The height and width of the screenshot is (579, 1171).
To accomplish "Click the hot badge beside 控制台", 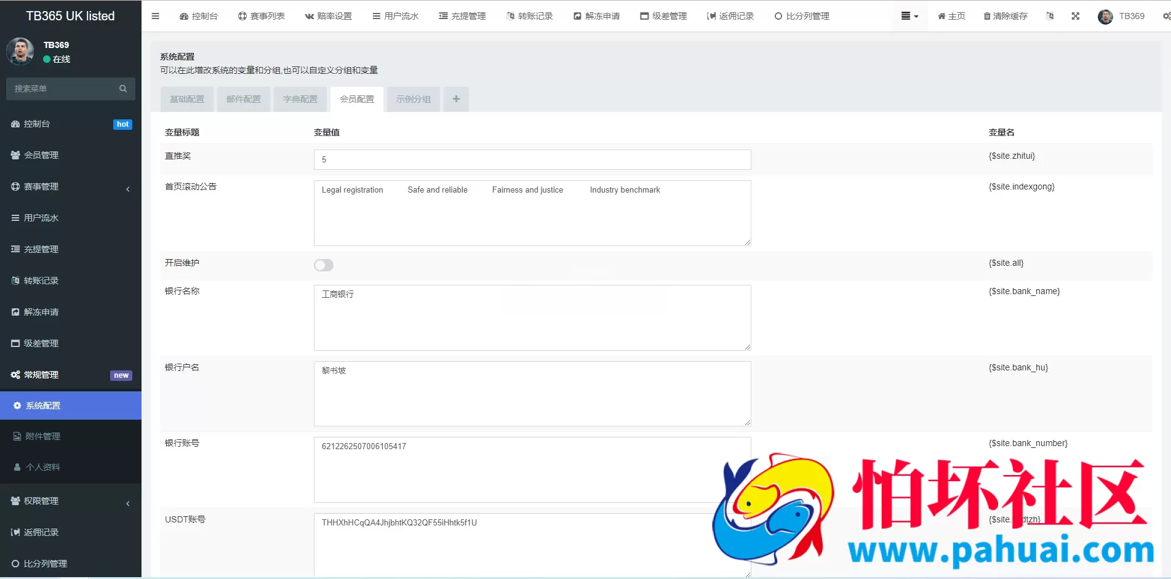I will (122, 124).
